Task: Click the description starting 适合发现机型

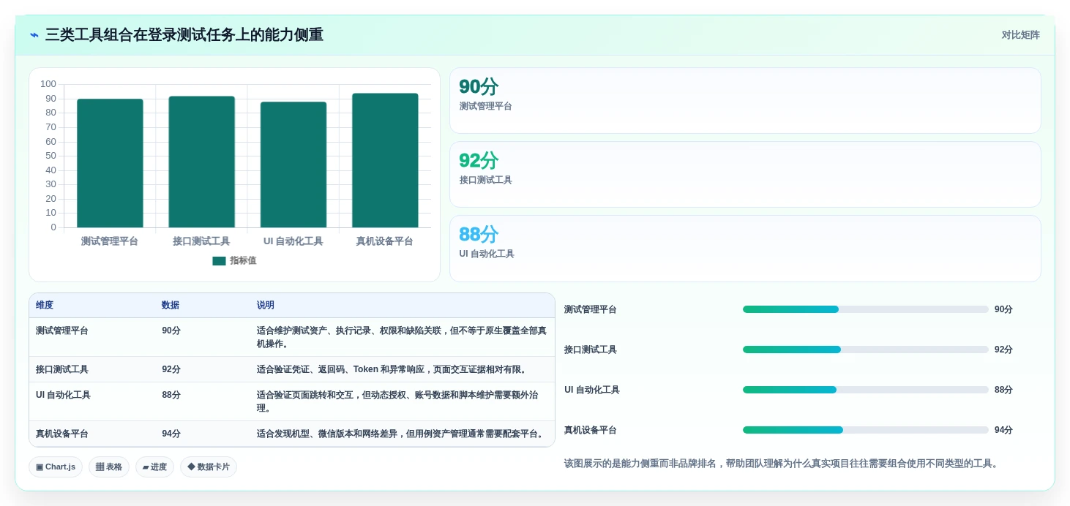Action: 401,434
